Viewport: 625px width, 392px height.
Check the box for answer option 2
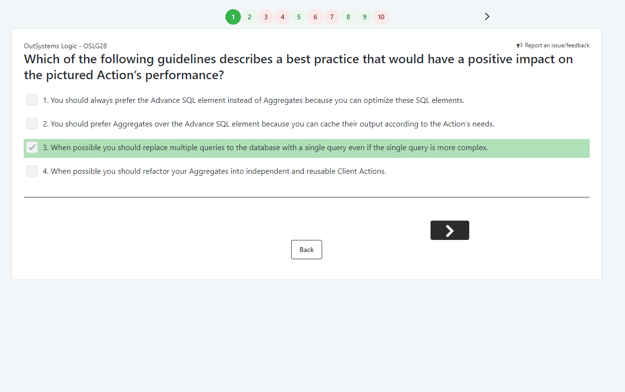point(32,124)
